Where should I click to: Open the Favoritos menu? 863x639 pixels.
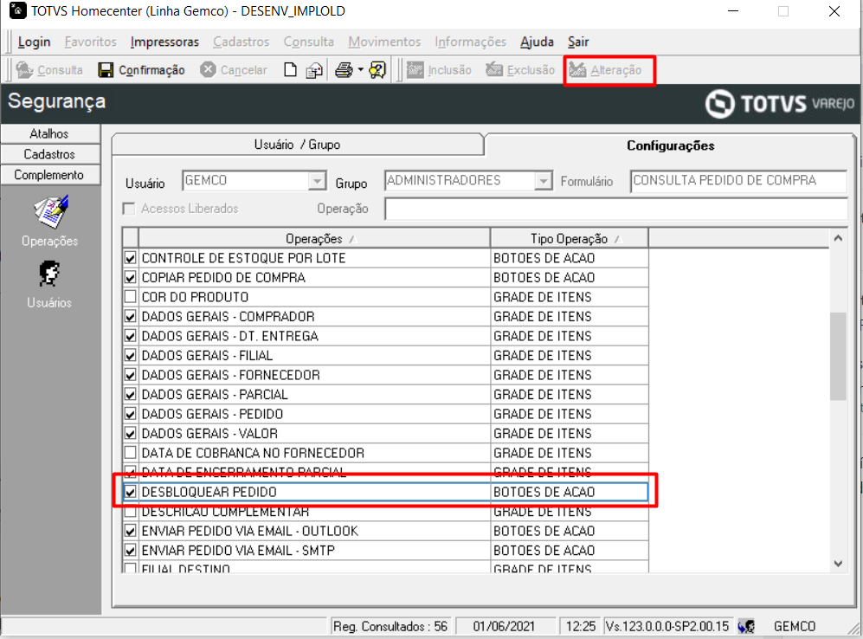pyautogui.click(x=91, y=42)
